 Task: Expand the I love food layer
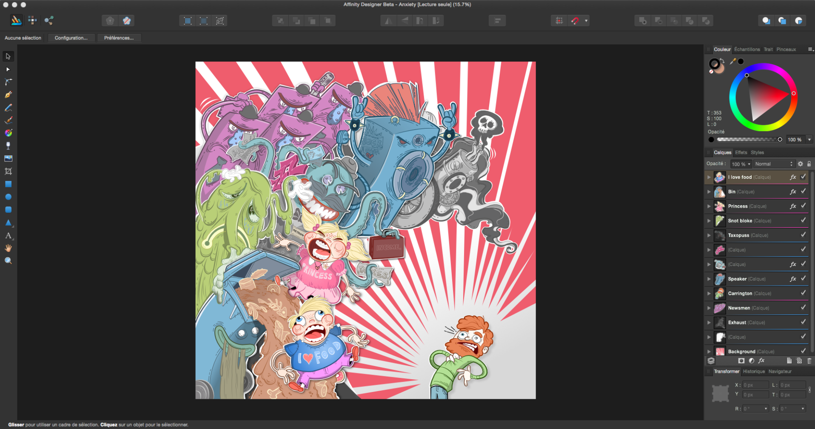point(709,177)
